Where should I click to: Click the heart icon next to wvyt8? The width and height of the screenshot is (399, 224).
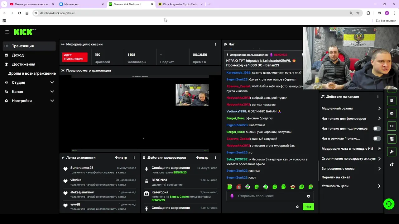(65, 206)
